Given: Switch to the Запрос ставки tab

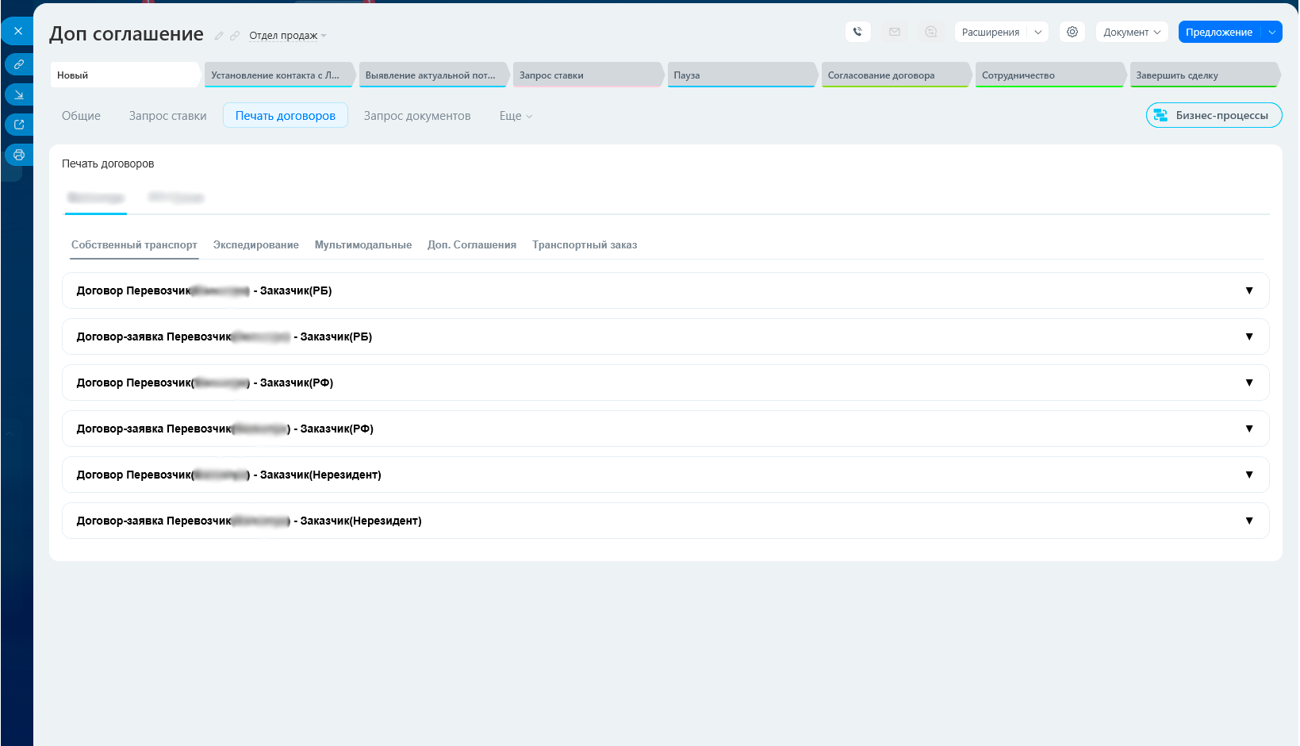Looking at the screenshot, I should (x=168, y=115).
